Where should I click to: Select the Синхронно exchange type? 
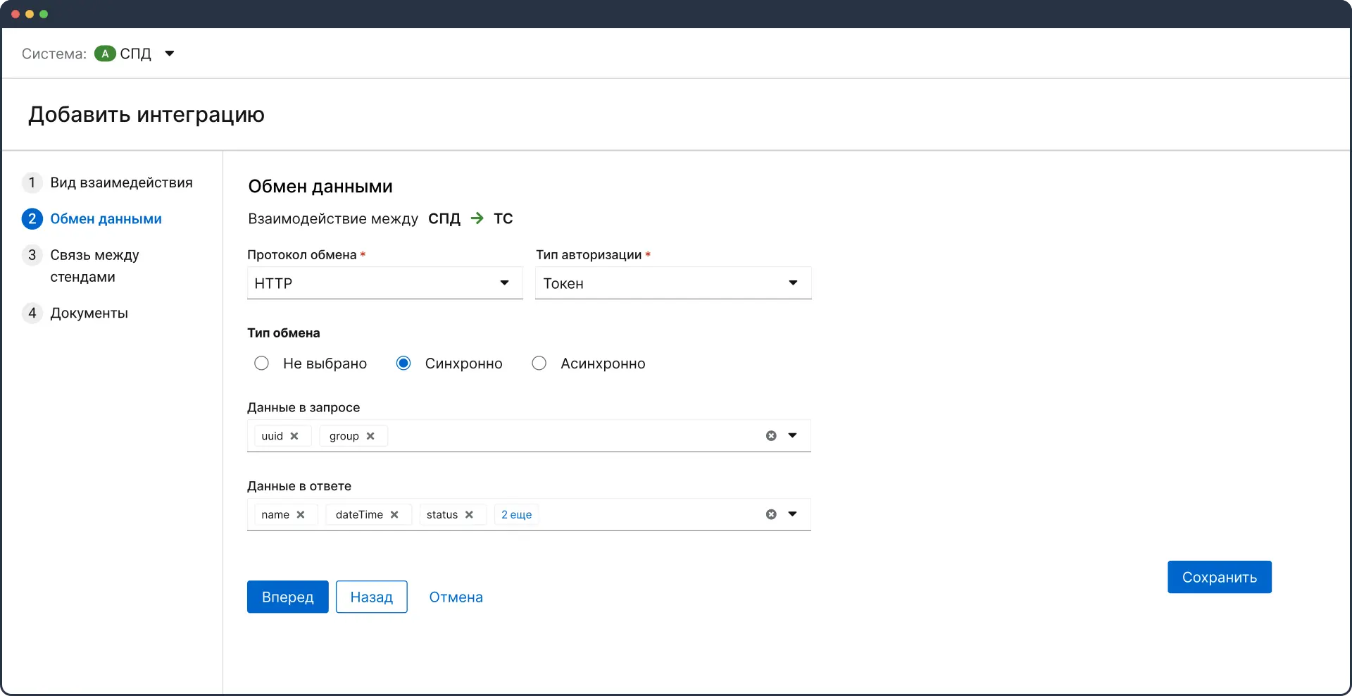(x=403, y=363)
